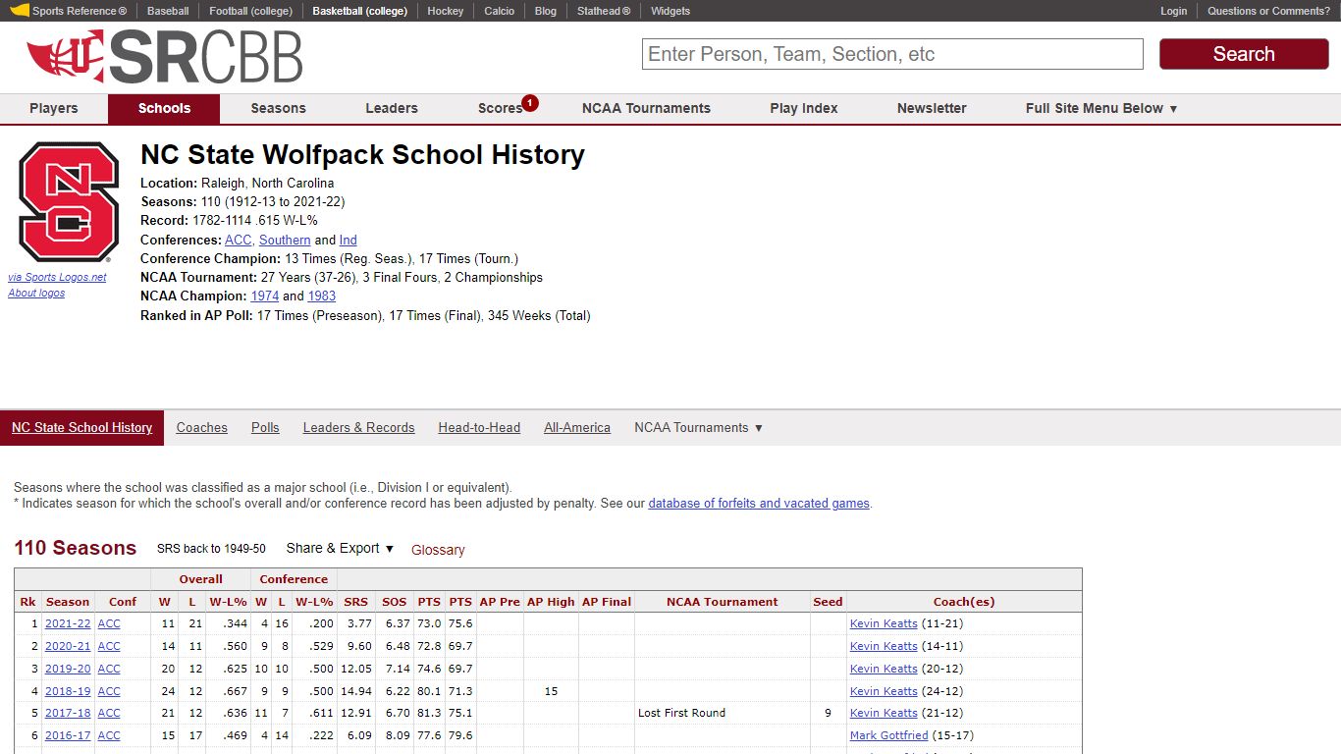The height and width of the screenshot is (754, 1341).
Task: Open the Scores menu
Action: pos(500,108)
